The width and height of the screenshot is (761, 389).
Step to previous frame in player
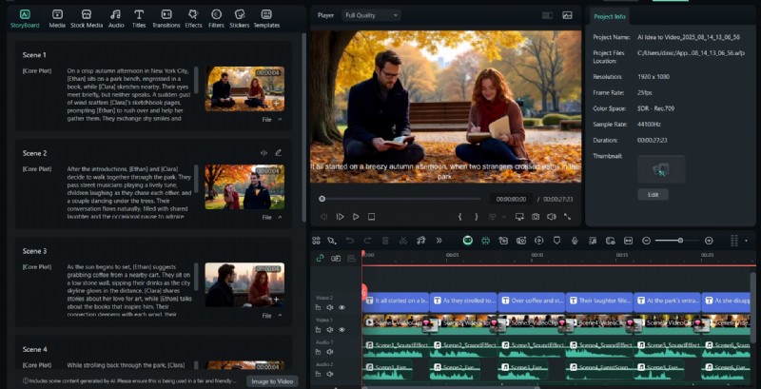click(323, 217)
